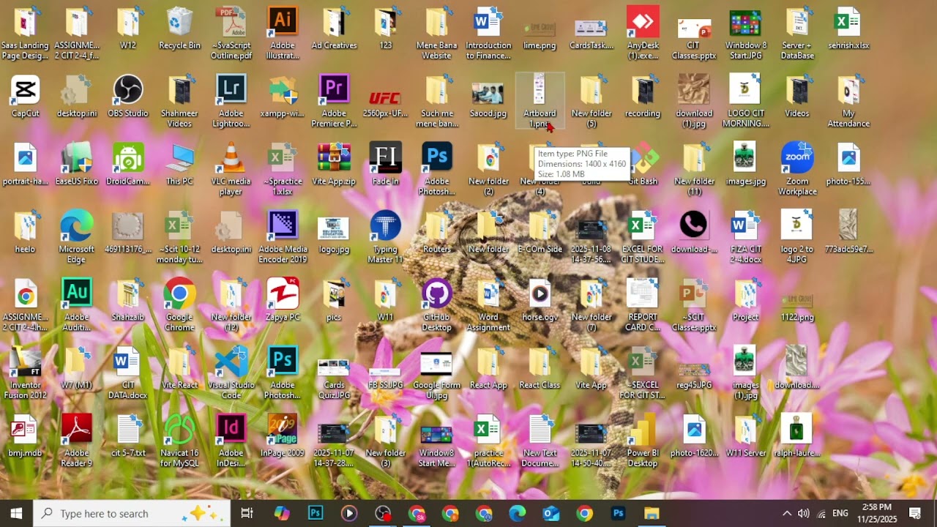Select the Adobe Lightroom shortcut
The width and height of the screenshot is (937, 527).
click(x=231, y=102)
